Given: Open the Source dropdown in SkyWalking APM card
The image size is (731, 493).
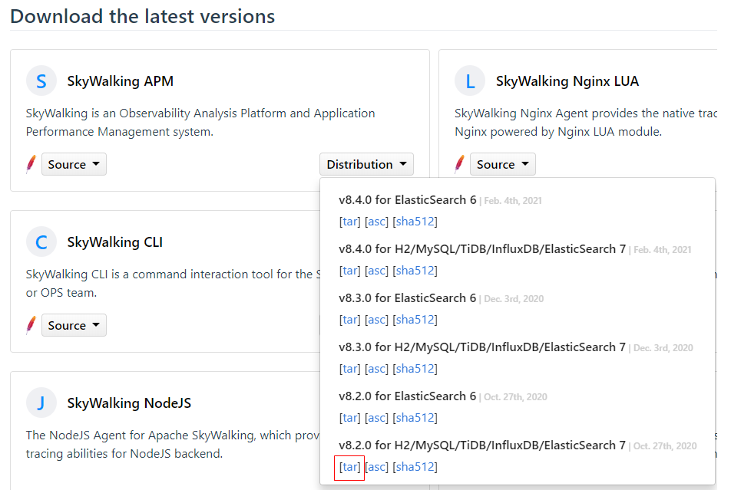Looking at the screenshot, I should pyautogui.click(x=74, y=164).
